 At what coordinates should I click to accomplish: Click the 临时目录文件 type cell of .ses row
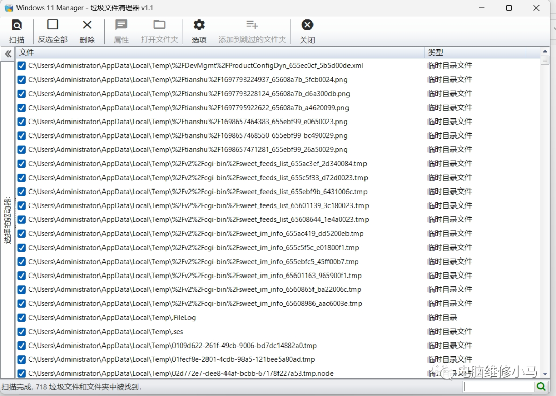point(449,332)
